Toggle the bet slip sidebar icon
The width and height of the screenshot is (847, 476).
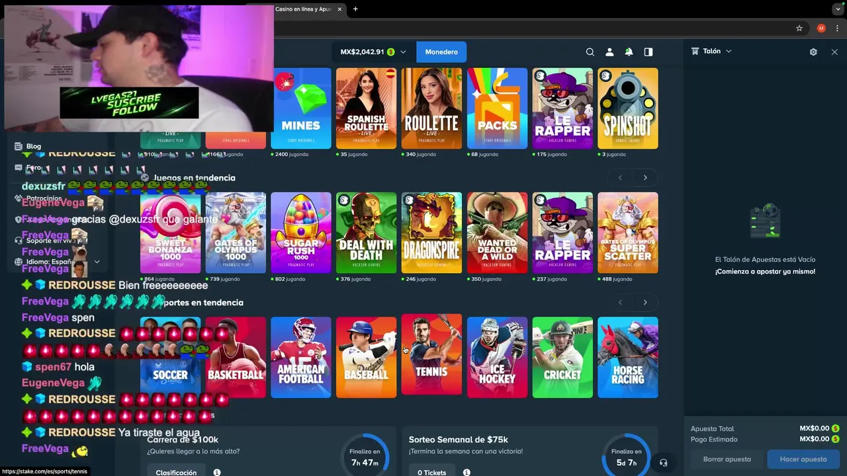point(648,52)
